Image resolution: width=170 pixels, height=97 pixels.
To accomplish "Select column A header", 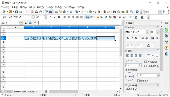I will [15, 27].
